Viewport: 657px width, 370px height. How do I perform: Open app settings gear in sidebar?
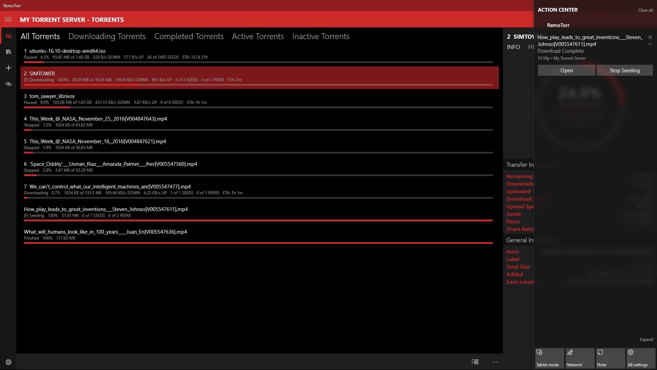point(9,362)
